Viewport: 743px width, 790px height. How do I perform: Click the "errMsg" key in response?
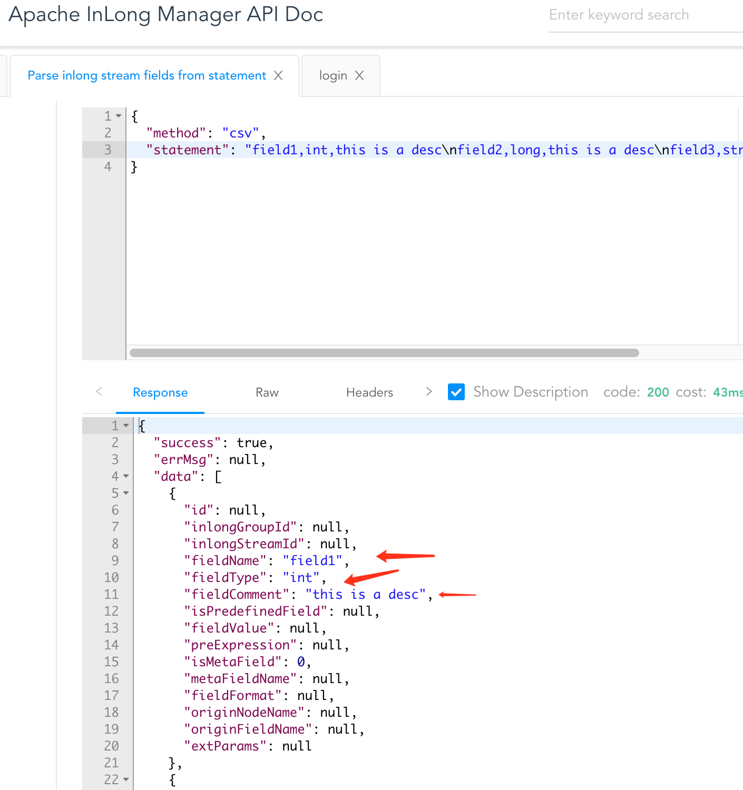[x=183, y=459]
